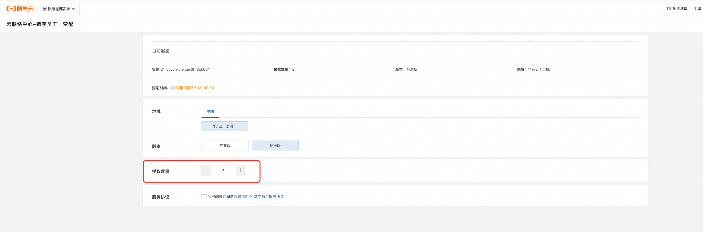Click the 授权数量: 2 current config text
This screenshot has width=703, height=232.
click(284, 70)
